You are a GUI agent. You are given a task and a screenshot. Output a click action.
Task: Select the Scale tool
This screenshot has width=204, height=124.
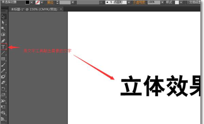(x=3, y=95)
